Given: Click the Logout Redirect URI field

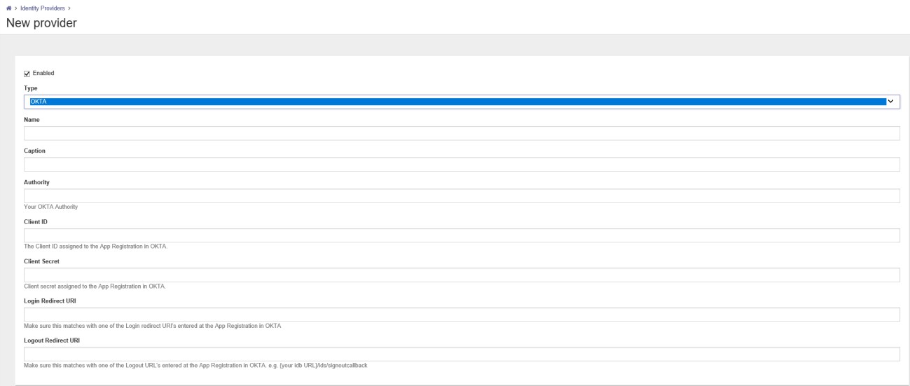Looking at the screenshot, I should 462,354.
